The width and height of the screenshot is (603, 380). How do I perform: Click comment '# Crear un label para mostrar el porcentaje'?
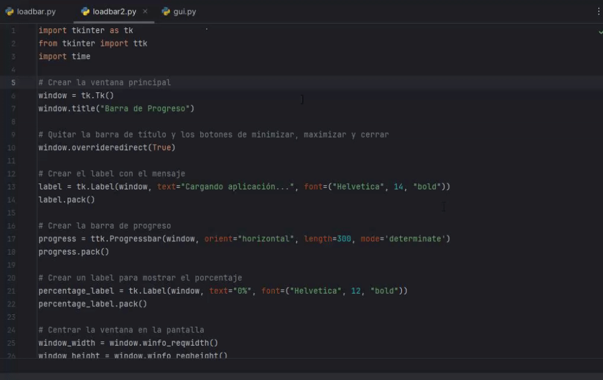[140, 277]
